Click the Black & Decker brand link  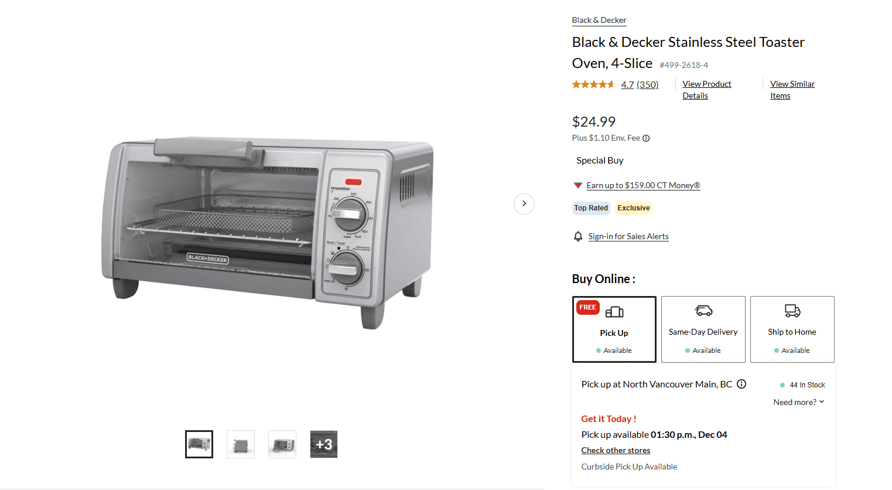coord(599,20)
